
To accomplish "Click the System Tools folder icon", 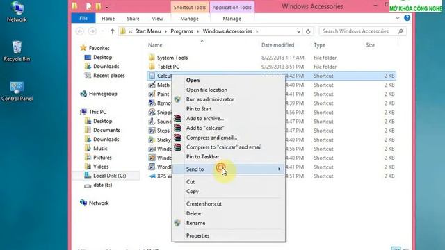I will pyautogui.click(x=152, y=58).
